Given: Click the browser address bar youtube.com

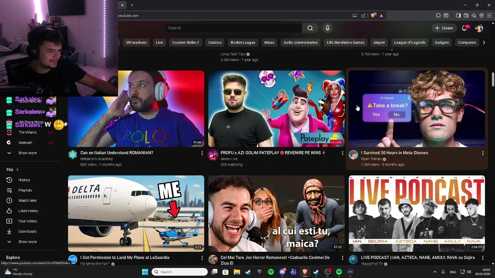Looking at the screenshot, I should tap(128, 15).
